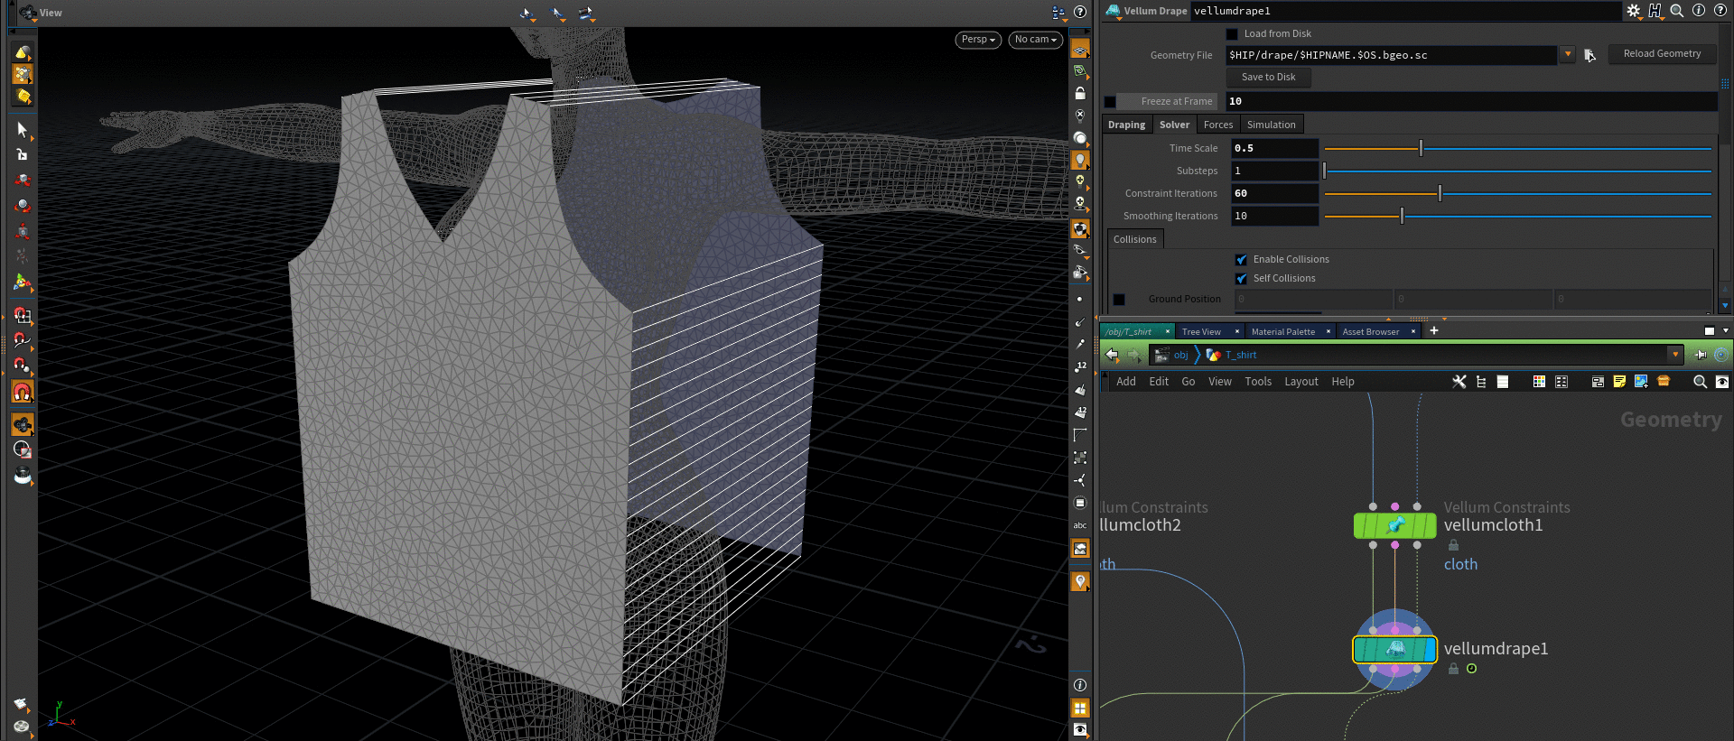Click the Collisions folder tab
Viewport: 1734px width, 741px height.
click(1134, 239)
